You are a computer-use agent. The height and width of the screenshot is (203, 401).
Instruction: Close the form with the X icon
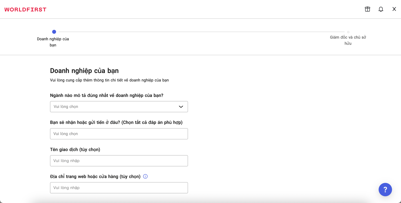click(x=394, y=9)
